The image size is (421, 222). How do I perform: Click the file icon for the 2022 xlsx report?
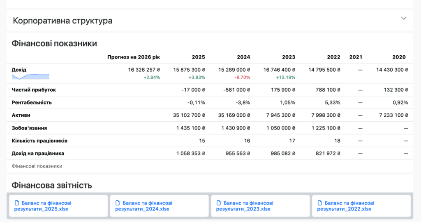(x=319, y=203)
